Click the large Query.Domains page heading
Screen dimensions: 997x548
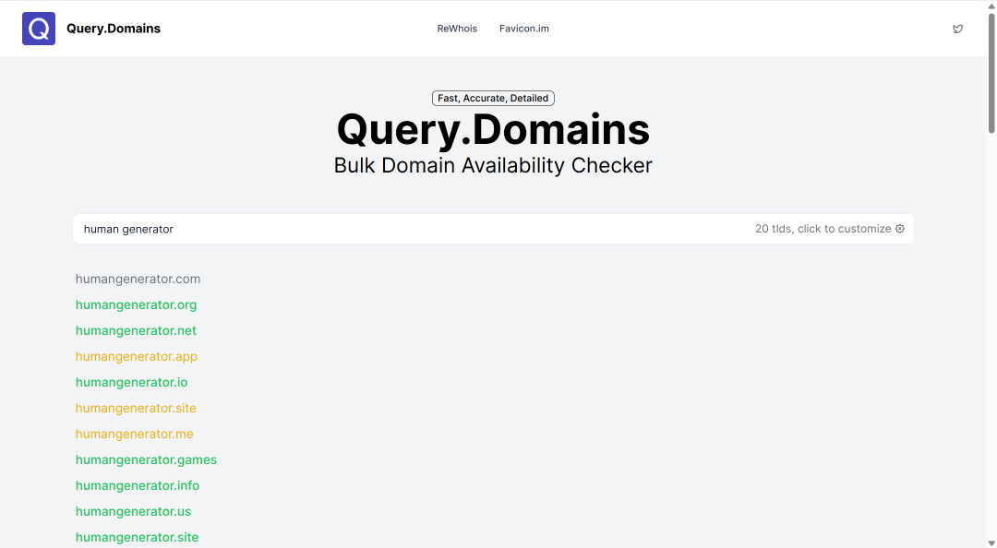[x=493, y=130]
